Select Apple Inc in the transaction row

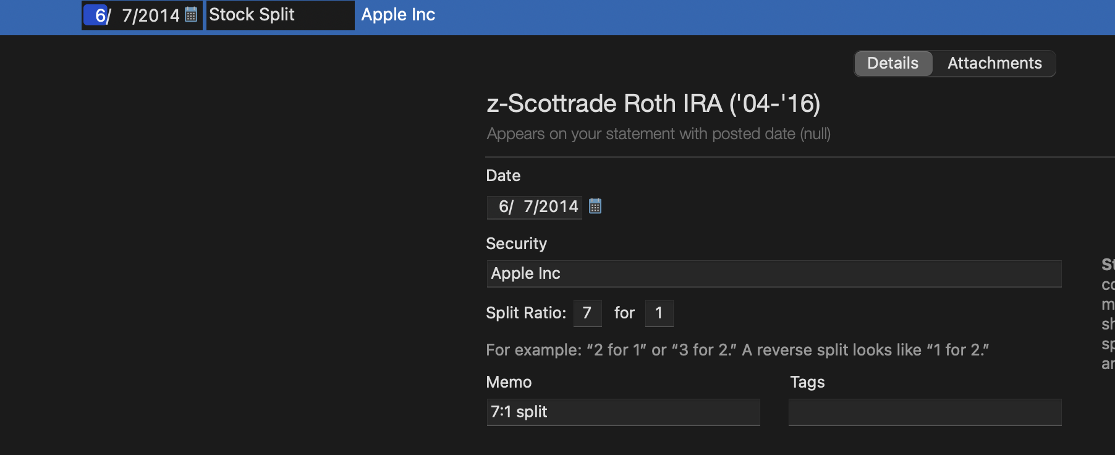point(398,15)
